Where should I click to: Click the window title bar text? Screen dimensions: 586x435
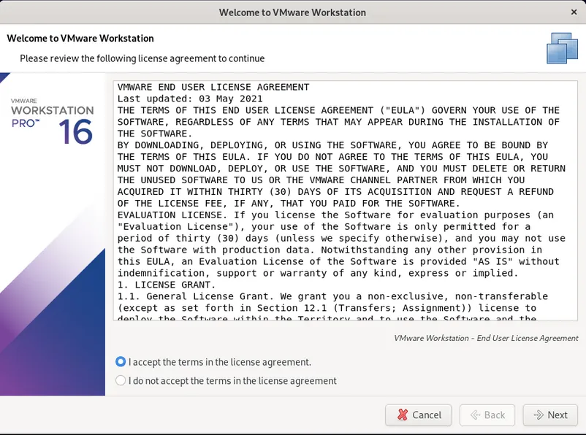(292, 12)
